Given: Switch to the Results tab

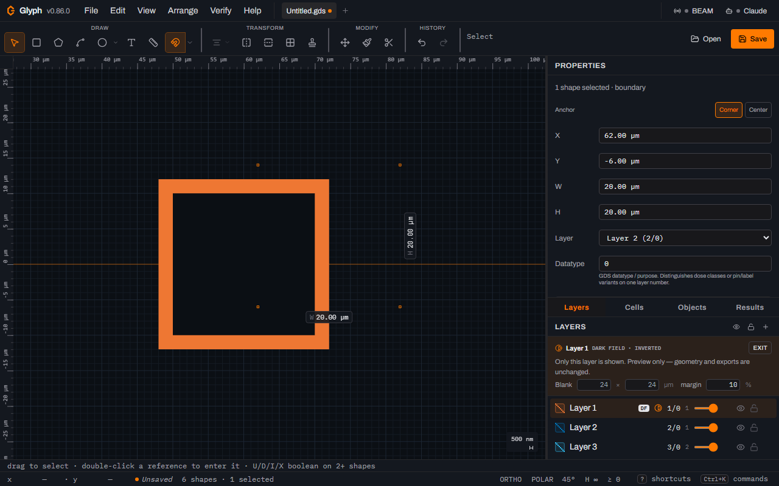Looking at the screenshot, I should click(750, 307).
